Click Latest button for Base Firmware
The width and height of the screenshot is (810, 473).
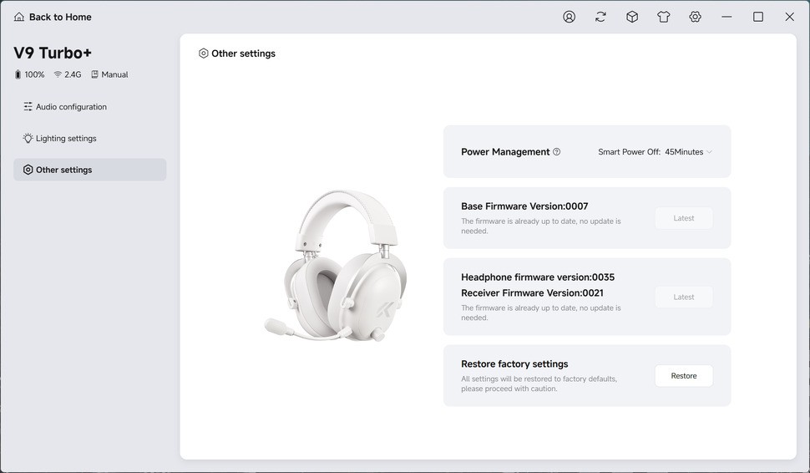pos(683,218)
